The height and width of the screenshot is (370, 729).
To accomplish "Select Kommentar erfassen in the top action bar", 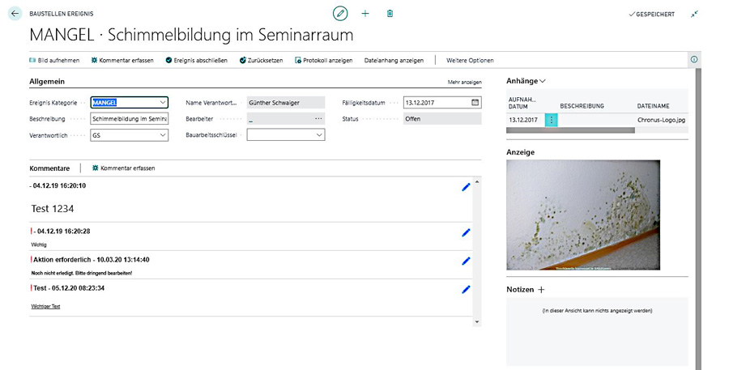I will 122,61.
